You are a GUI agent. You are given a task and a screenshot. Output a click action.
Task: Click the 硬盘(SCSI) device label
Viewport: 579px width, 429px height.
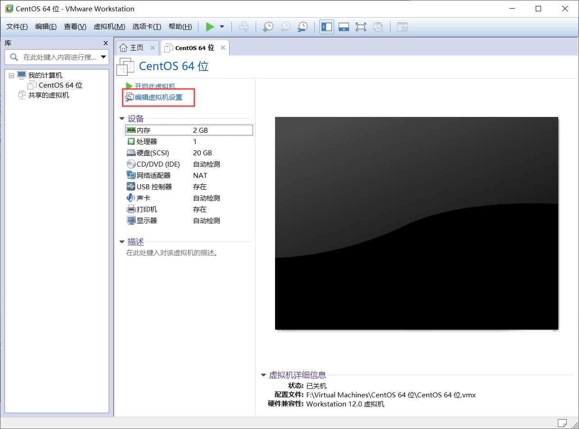pyautogui.click(x=153, y=153)
